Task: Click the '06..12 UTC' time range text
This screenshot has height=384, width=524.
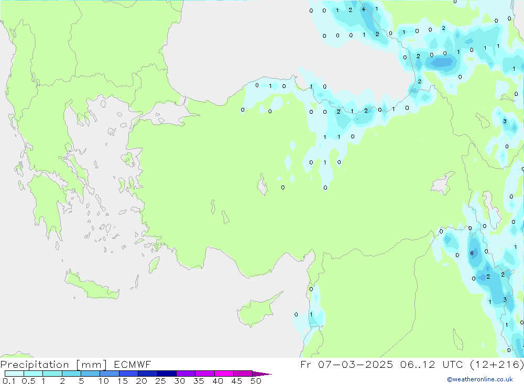Action: tap(433, 365)
